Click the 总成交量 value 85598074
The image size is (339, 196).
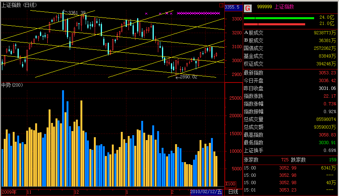pyautogui.click(x=326, y=119)
